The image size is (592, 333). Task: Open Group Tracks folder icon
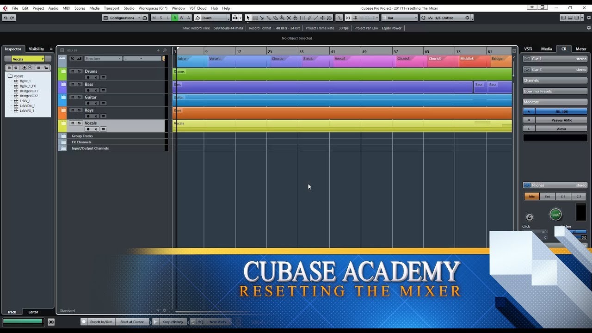click(62, 136)
